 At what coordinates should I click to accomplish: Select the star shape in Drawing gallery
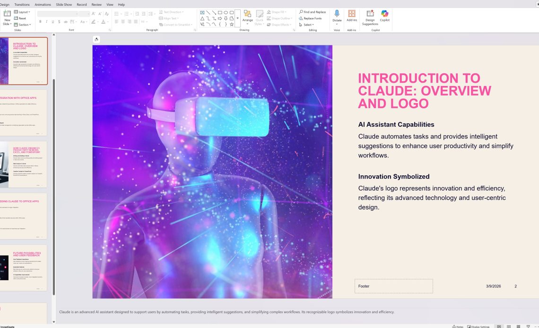(232, 24)
